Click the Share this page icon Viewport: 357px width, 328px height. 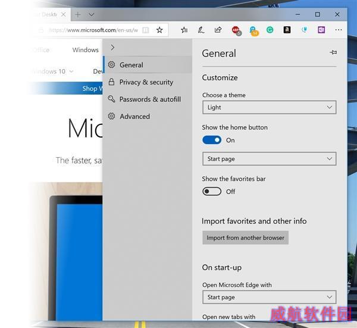(218, 30)
